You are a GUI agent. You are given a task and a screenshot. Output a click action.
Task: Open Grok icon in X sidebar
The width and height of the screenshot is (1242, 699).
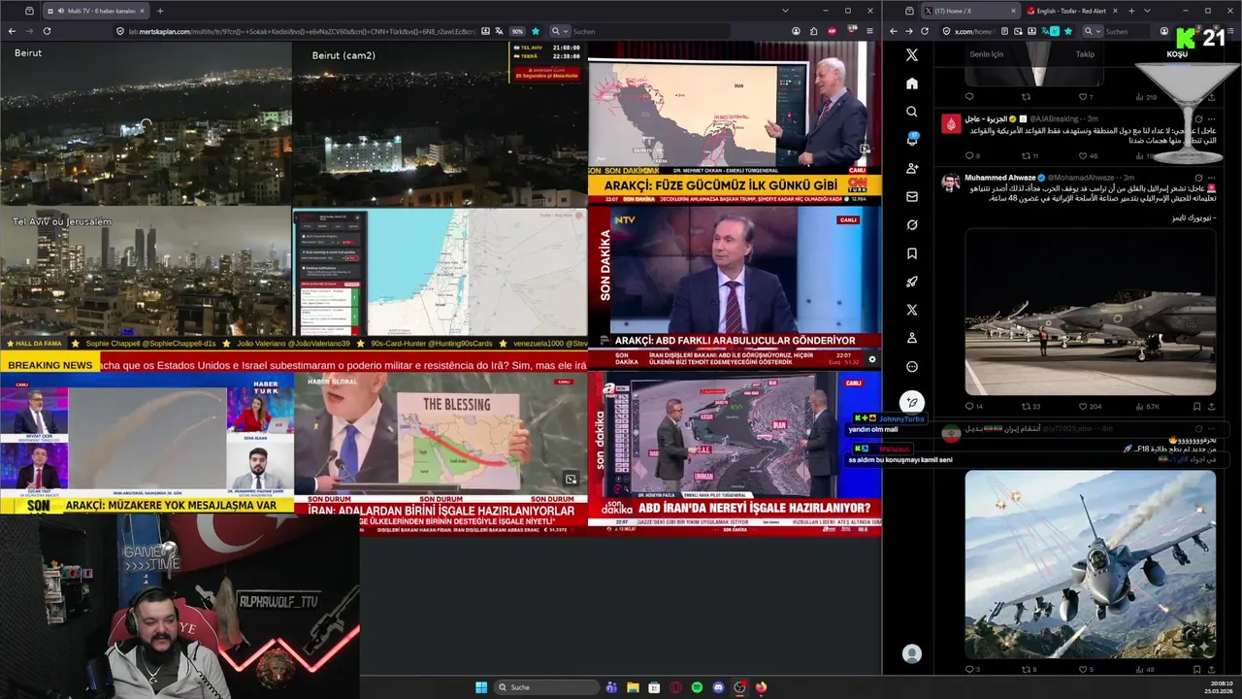(x=911, y=225)
